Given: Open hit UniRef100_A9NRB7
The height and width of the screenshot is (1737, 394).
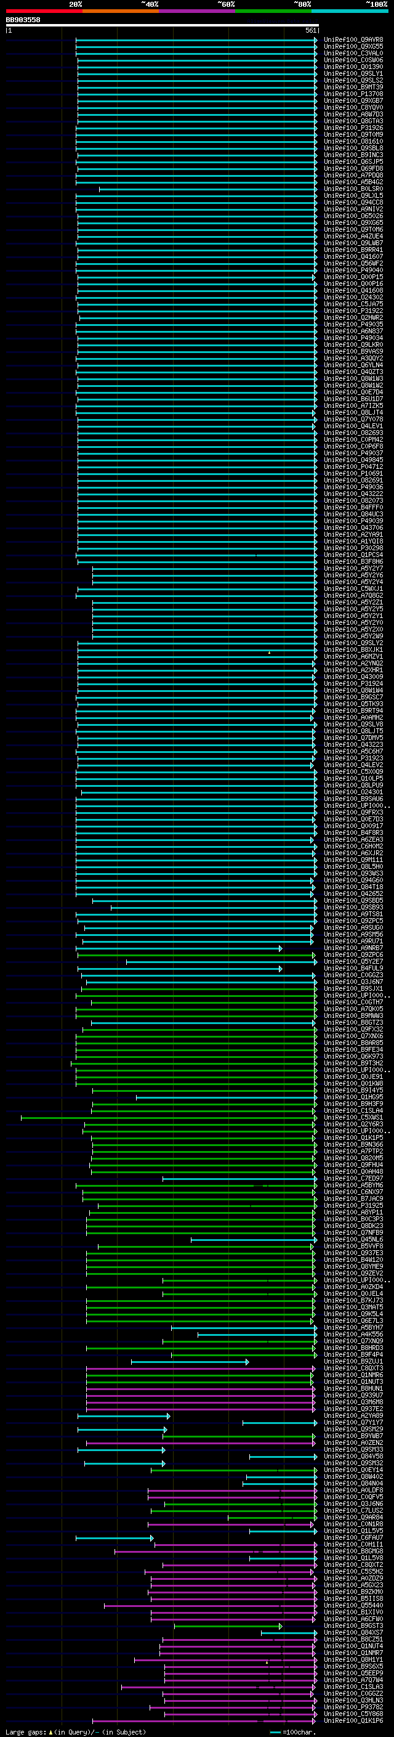Looking at the screenshot, I should (353, 948).
